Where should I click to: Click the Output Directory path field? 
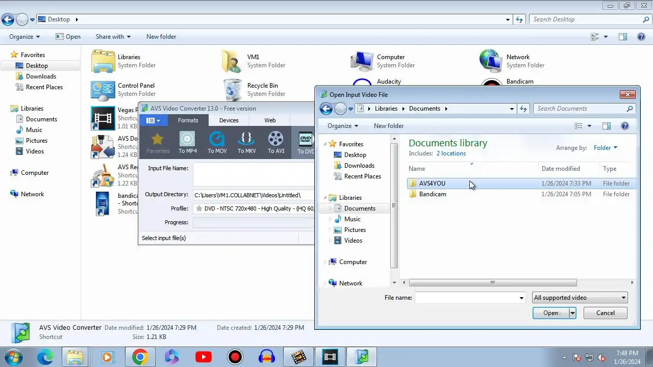click(254, 195)
